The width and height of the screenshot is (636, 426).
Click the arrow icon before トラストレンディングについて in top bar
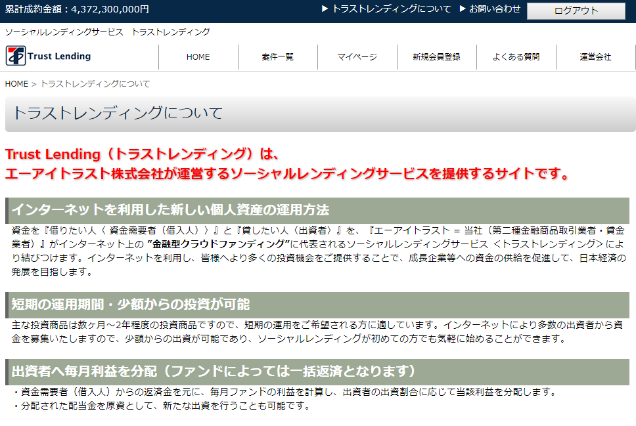tap(325, 9)
